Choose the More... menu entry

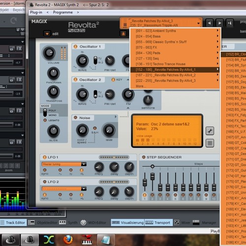coord(175,86)
